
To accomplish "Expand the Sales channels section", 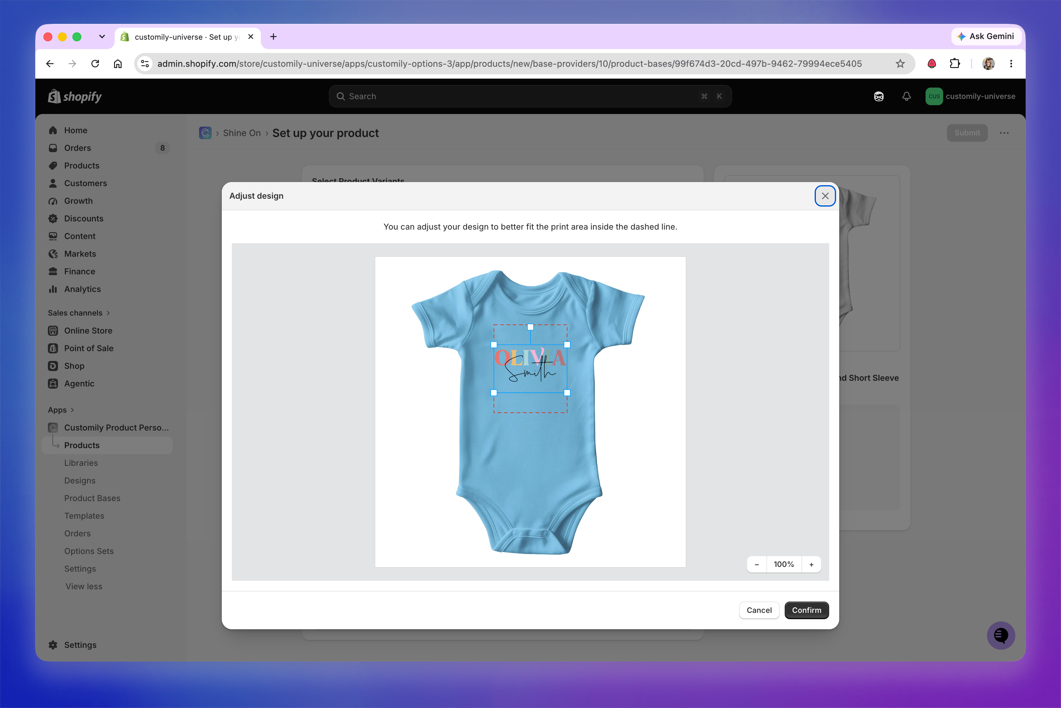I will coord(79,313).
